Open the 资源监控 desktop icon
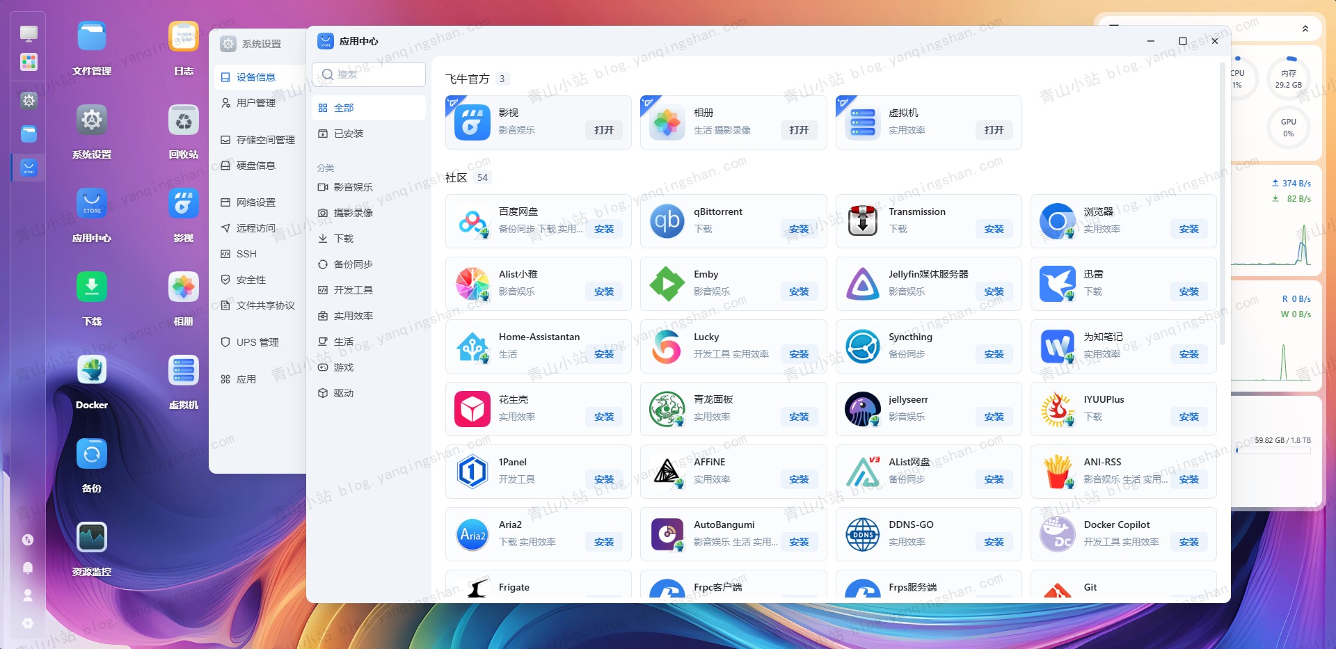This screenshot has height=649, width=1336. click(92, 538)
